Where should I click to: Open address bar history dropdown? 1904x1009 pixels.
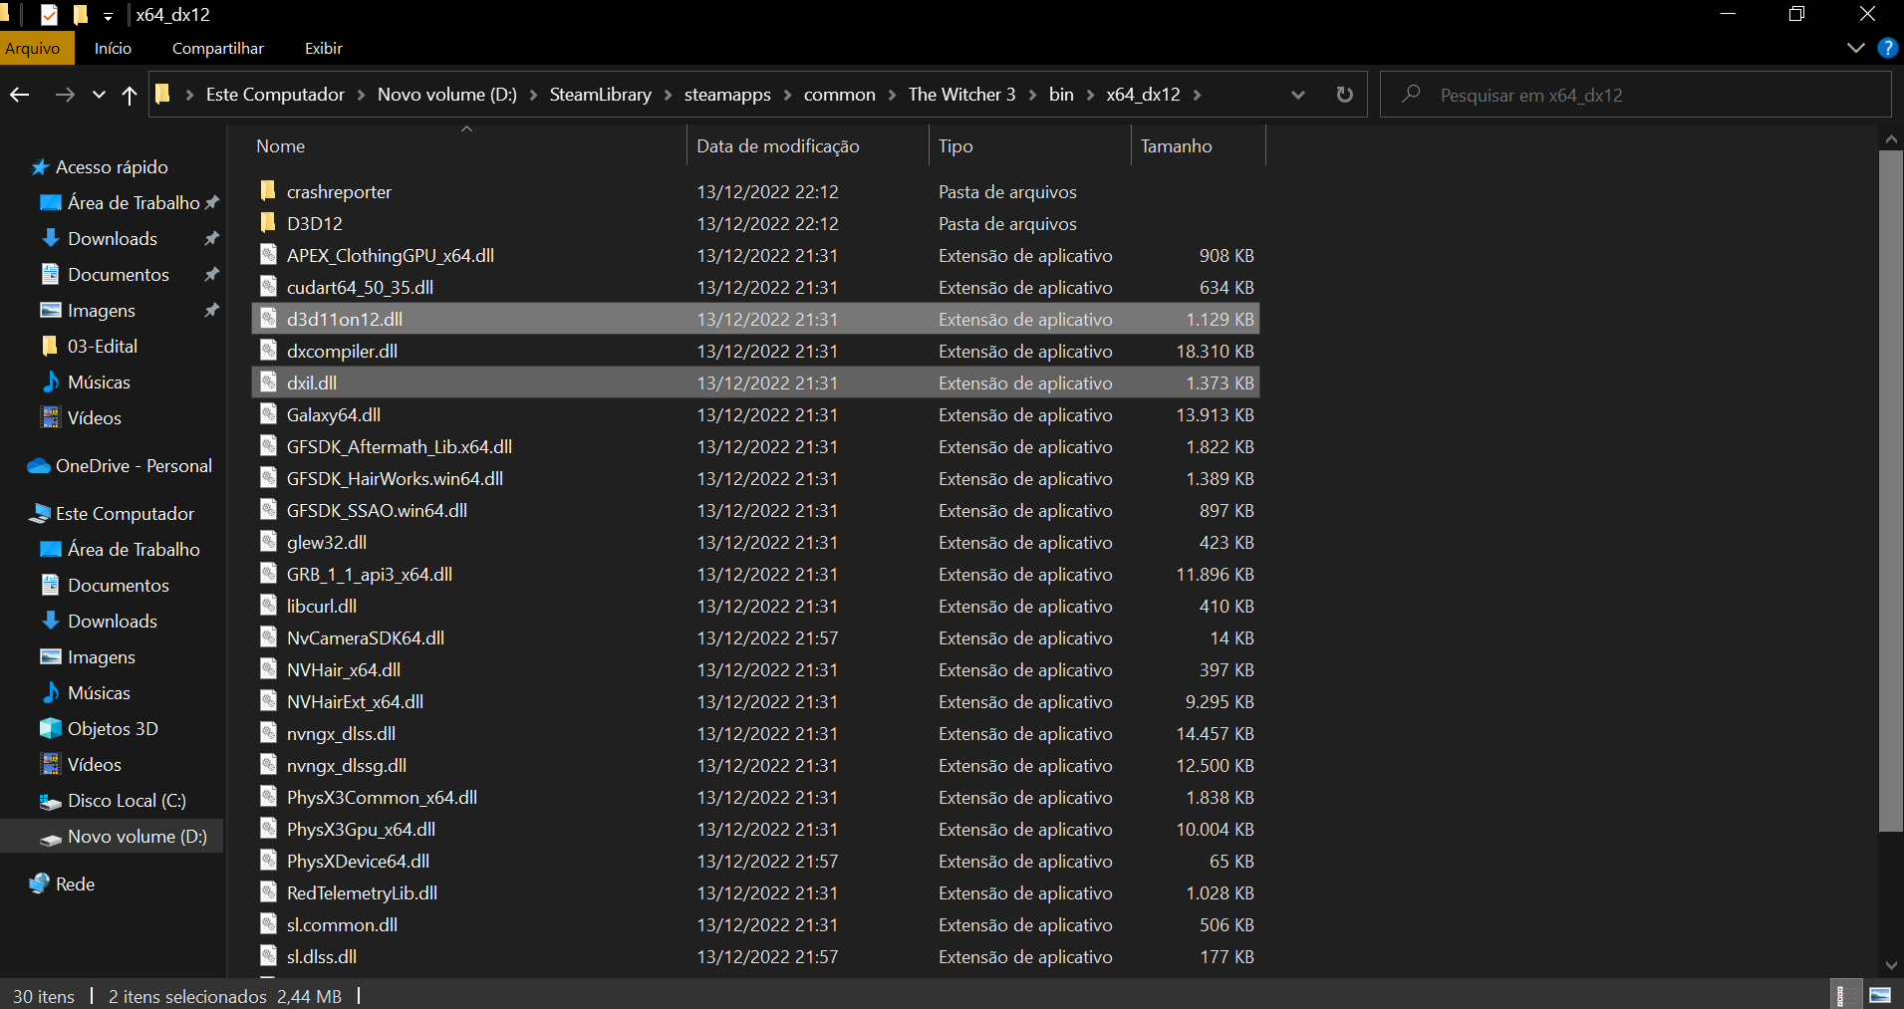point(1297,95)
